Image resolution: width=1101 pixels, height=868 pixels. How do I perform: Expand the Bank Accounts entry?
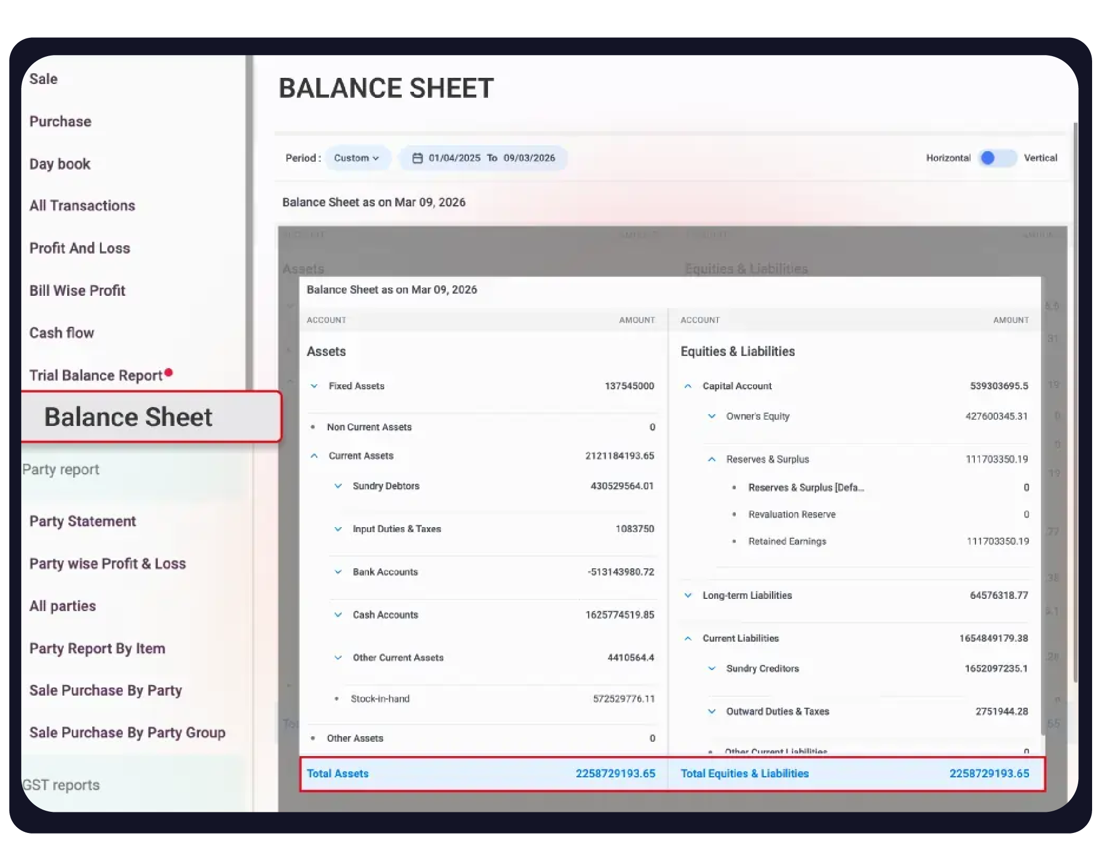click(x=338, y=572)
